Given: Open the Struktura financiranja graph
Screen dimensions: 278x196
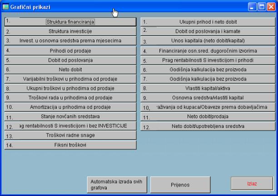Looking at the screenshot, I should (70, 22).
